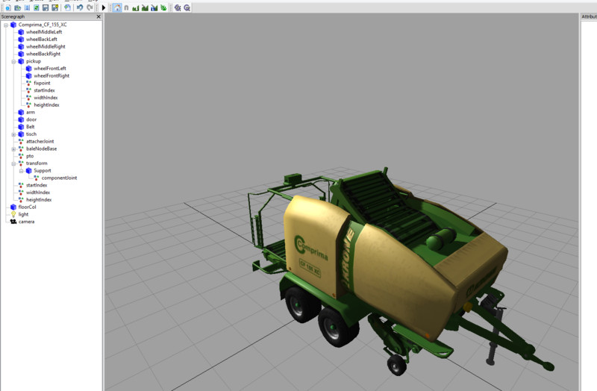Viewport: 597px width, 391px height.
Task: Click the first purple globe toolbar icon
Action: coord(178,7)
